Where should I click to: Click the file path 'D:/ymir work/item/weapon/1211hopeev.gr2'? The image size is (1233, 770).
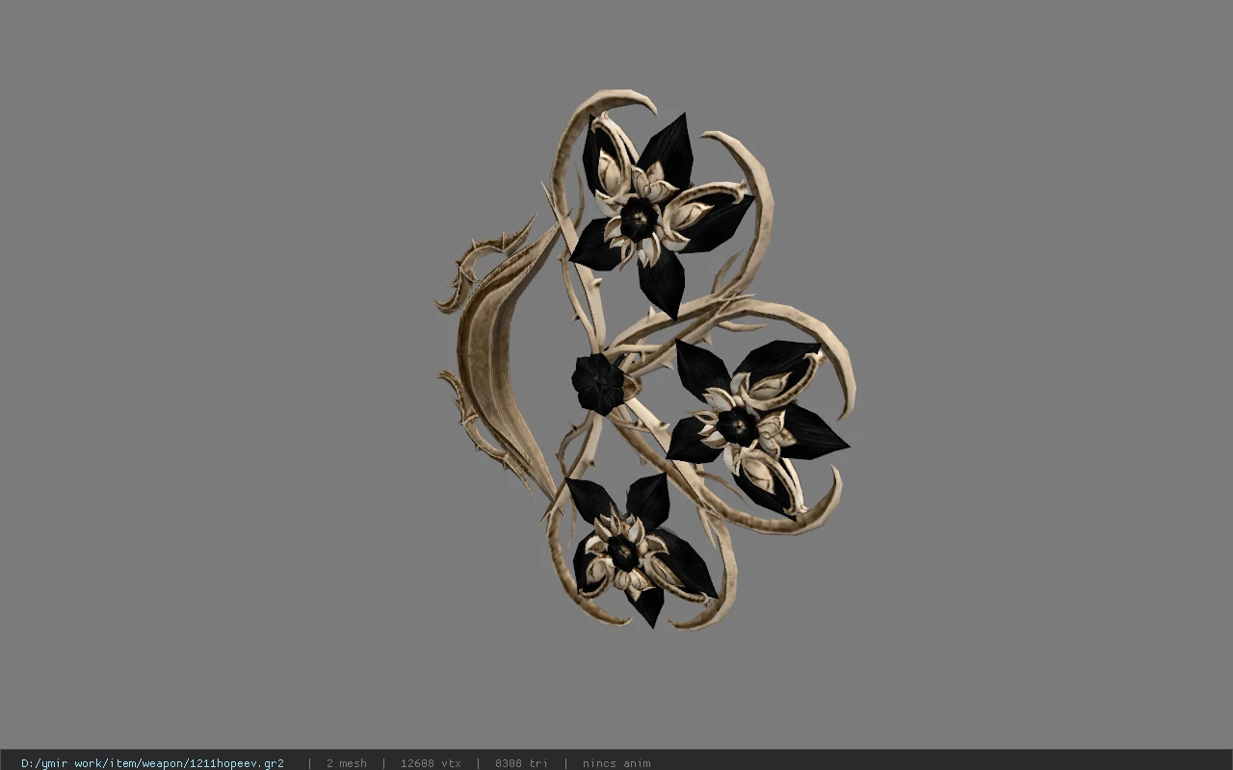pyautogui.click(x=152, y=763)
